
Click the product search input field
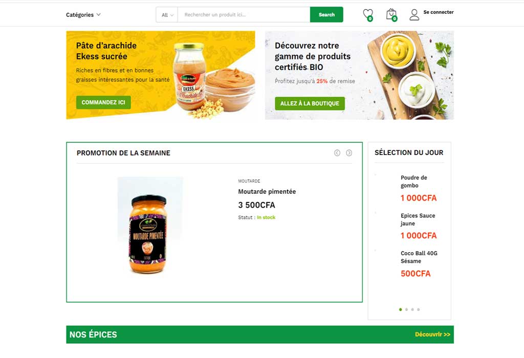244,15
